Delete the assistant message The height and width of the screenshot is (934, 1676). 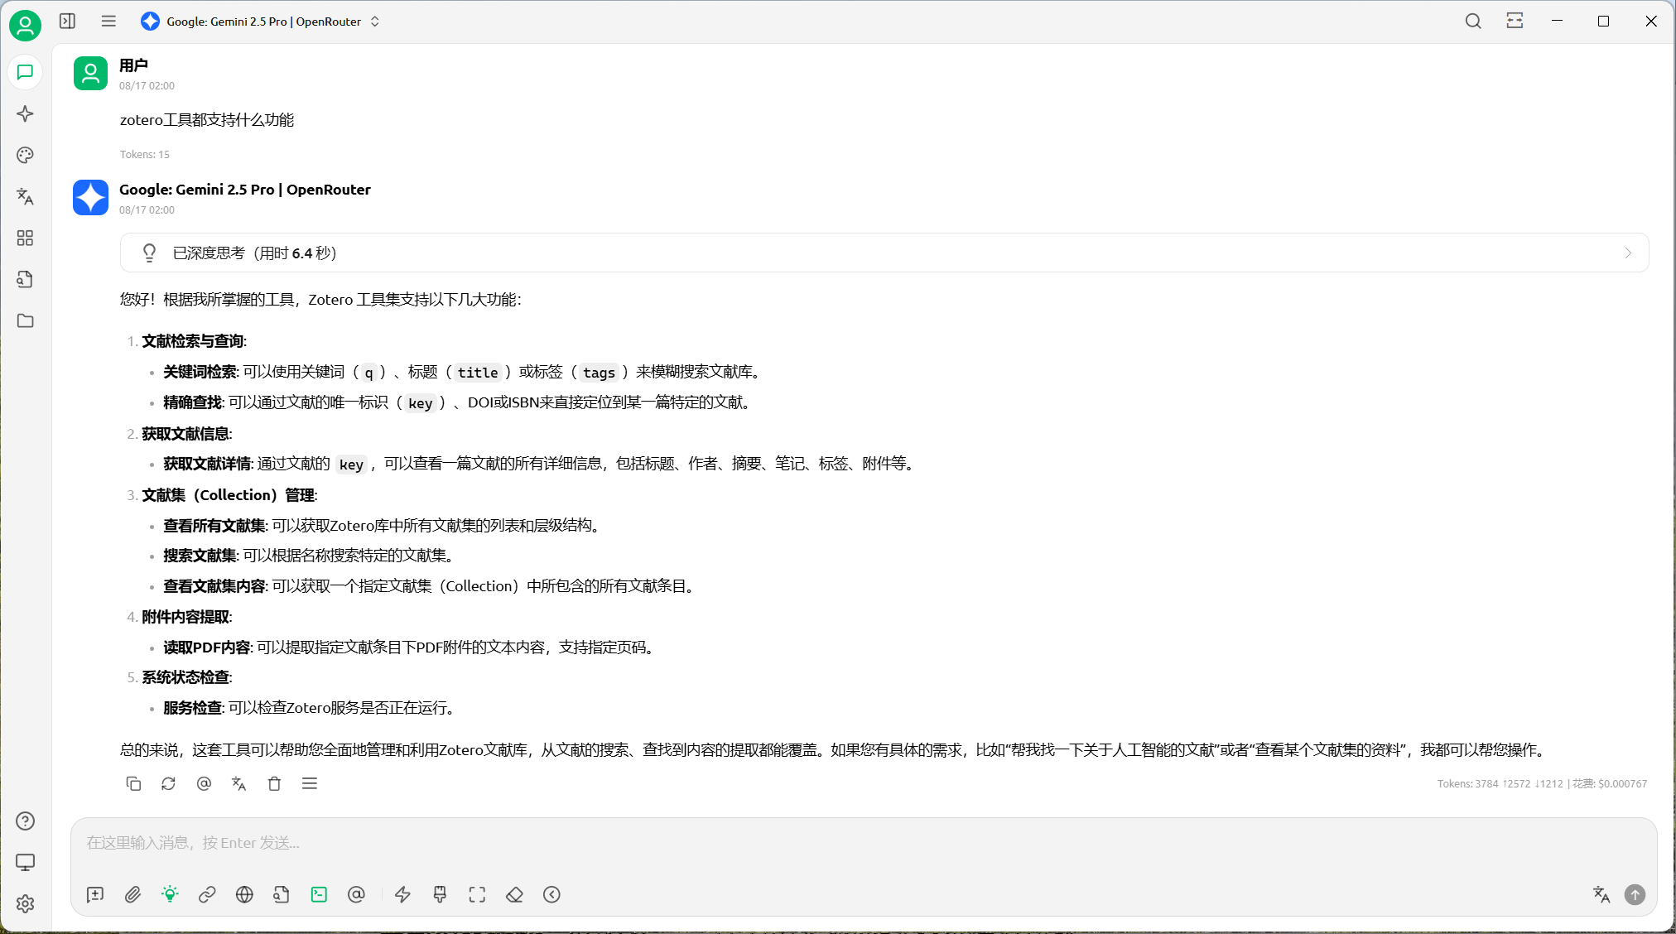[274, 783]
